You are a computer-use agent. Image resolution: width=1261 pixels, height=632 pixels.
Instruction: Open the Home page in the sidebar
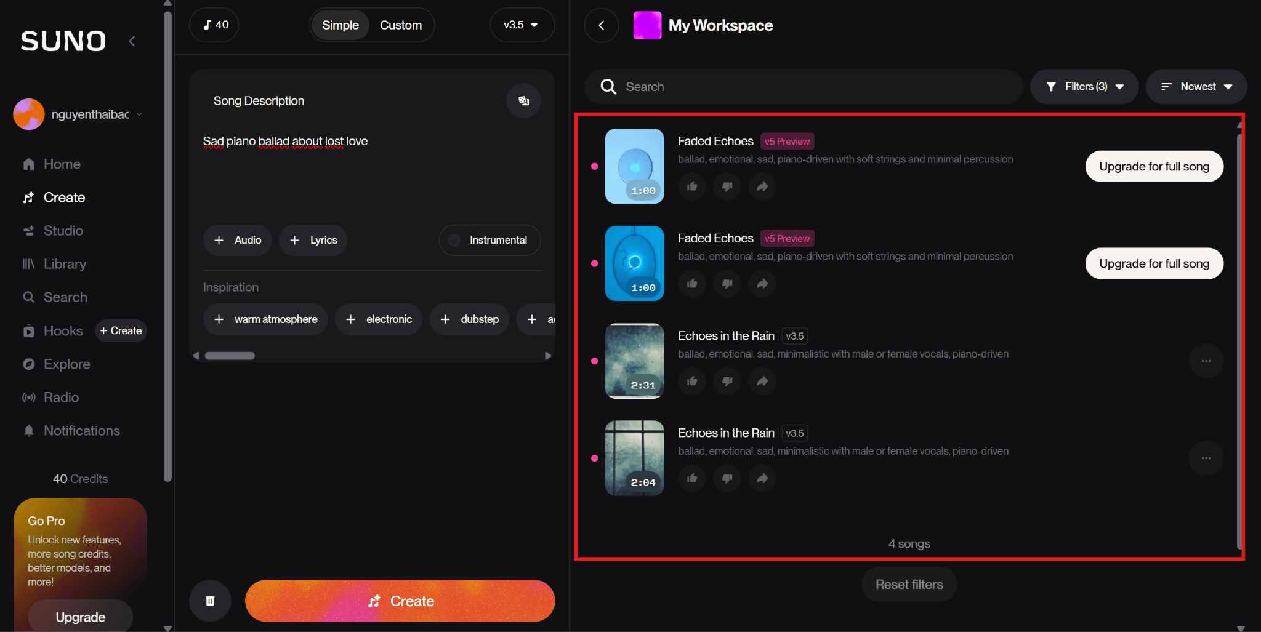(52, 164)
